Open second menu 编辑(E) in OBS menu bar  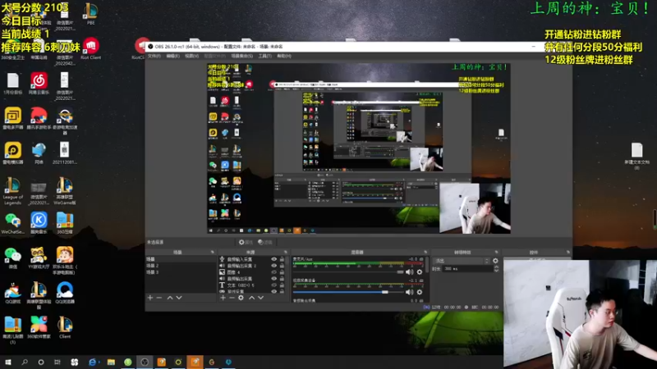172,56
